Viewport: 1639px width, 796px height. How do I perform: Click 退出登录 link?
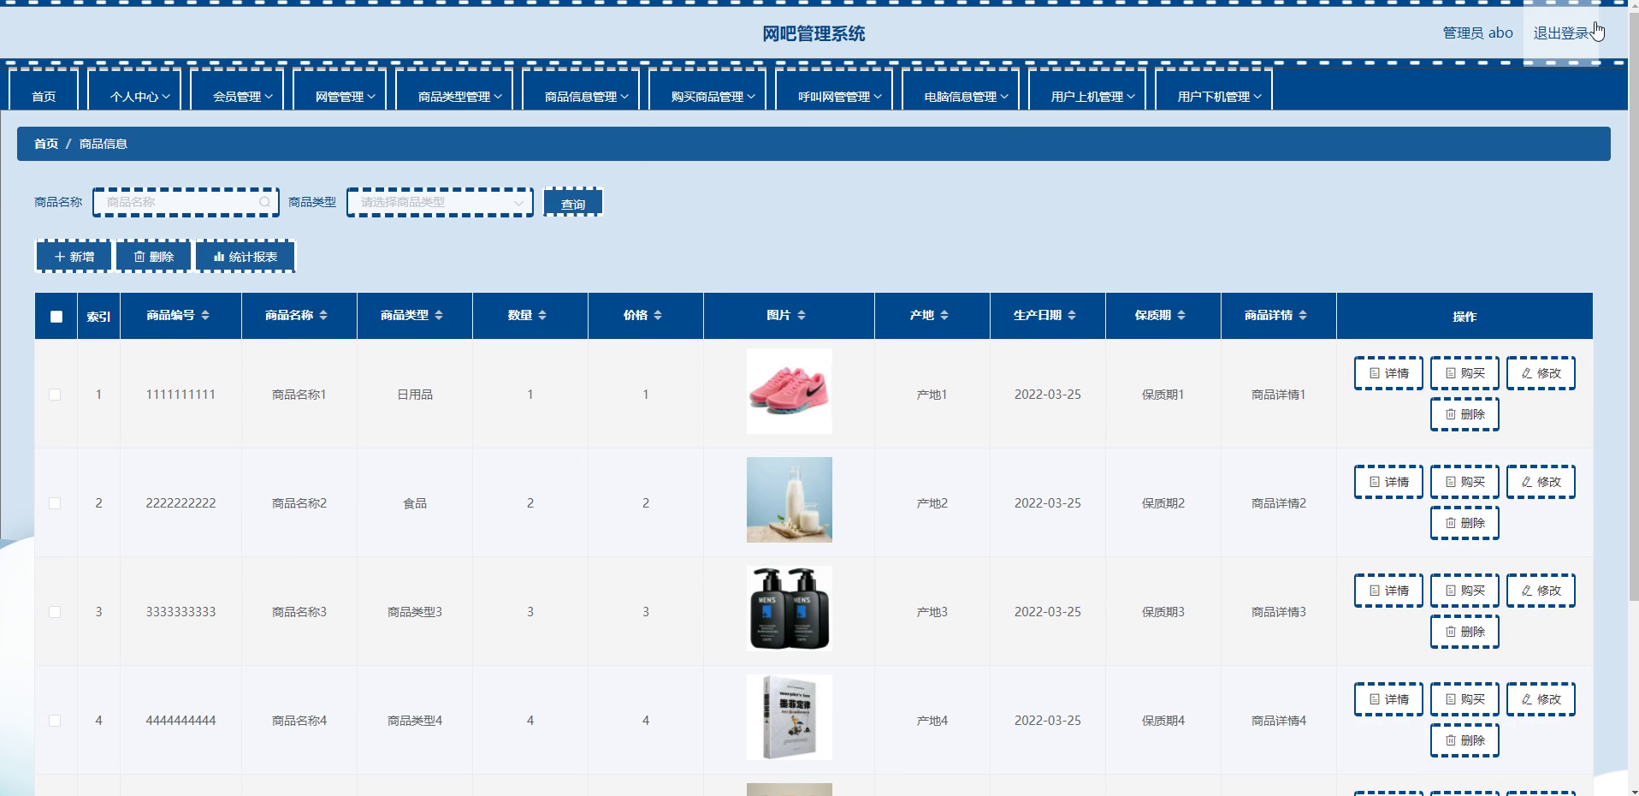click(x=1561, y=33)
